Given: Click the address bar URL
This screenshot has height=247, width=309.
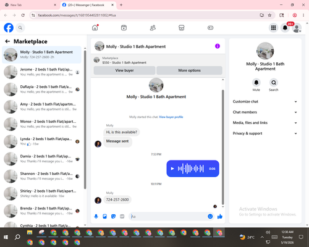Looking at the screenshot, I should 77,15.
